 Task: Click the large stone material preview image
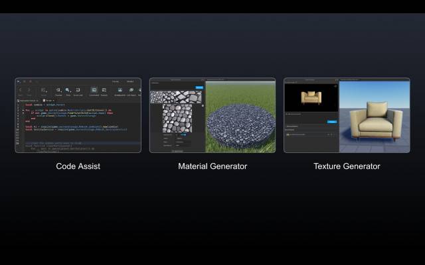(x=177, y=117)
